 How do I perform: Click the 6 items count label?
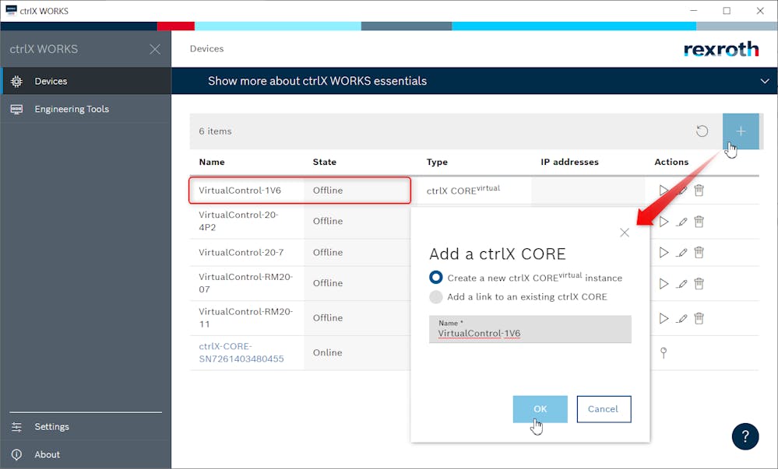coord(216,131)
